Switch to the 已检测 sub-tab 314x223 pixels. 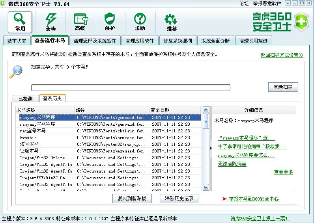click(25, 98)
